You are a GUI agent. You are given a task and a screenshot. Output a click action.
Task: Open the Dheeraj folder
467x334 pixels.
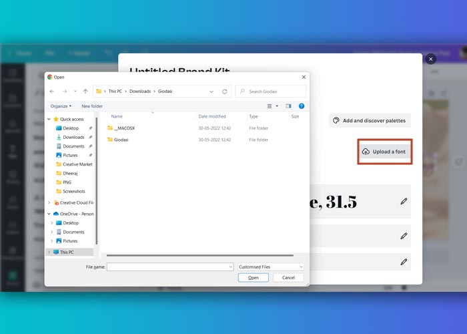(x=67, y=173)
